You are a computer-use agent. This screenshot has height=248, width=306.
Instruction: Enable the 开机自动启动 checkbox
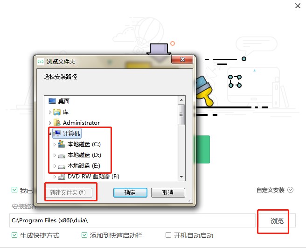point(168,235)
